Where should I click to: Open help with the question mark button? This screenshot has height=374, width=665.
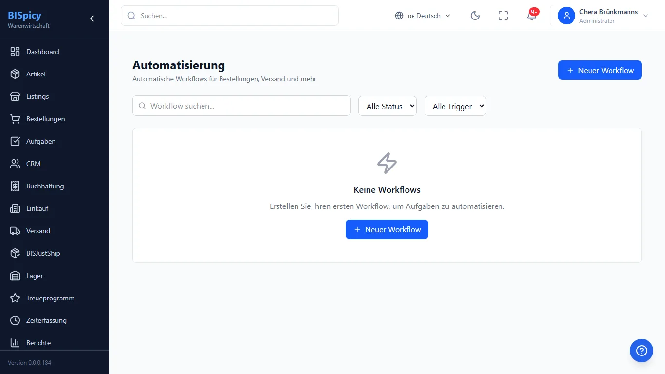[642, 351]
